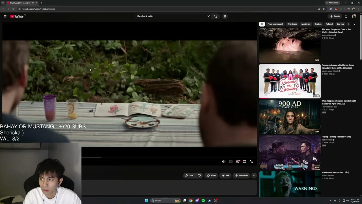Select 'The Shack' filter chip

pos(292,24)
